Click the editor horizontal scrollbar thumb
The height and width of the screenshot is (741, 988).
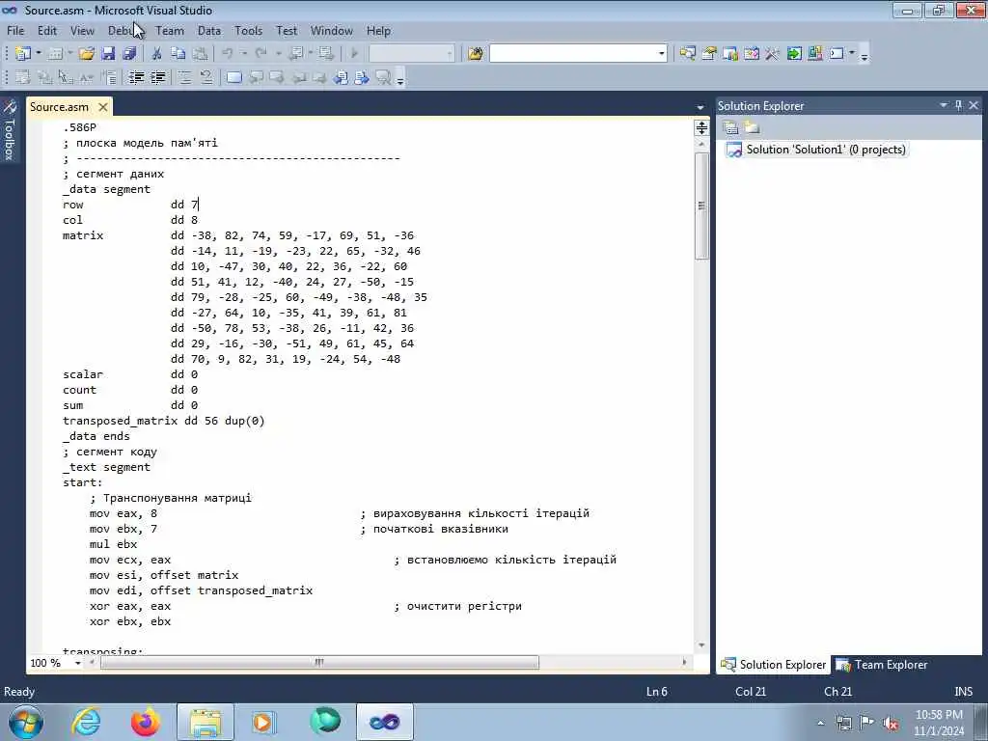click(x=319, y=662)
